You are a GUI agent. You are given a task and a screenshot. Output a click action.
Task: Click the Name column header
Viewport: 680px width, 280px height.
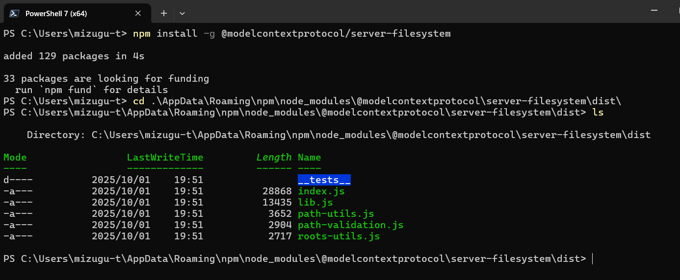(x=309, y=158)
